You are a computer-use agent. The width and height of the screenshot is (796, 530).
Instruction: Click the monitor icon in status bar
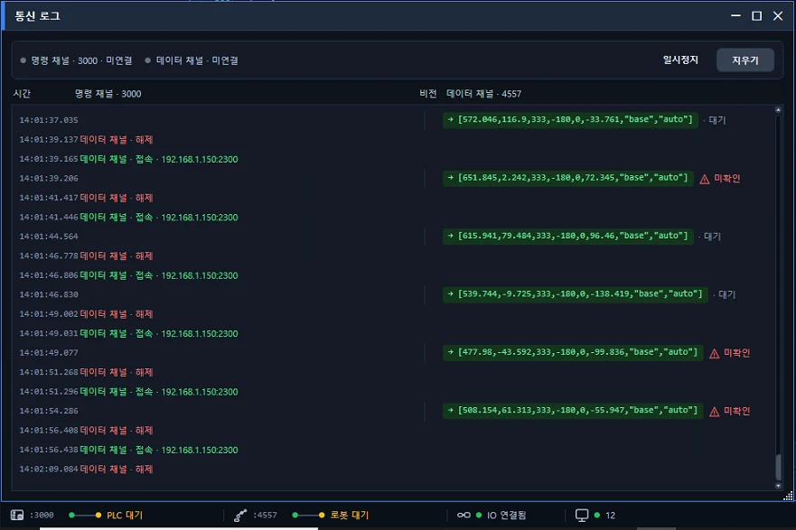click(x=582, y=516)
